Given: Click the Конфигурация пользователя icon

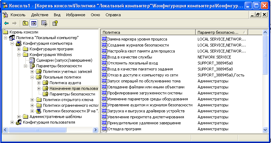Looking at the screenshot, I should (x=19, y=122).
